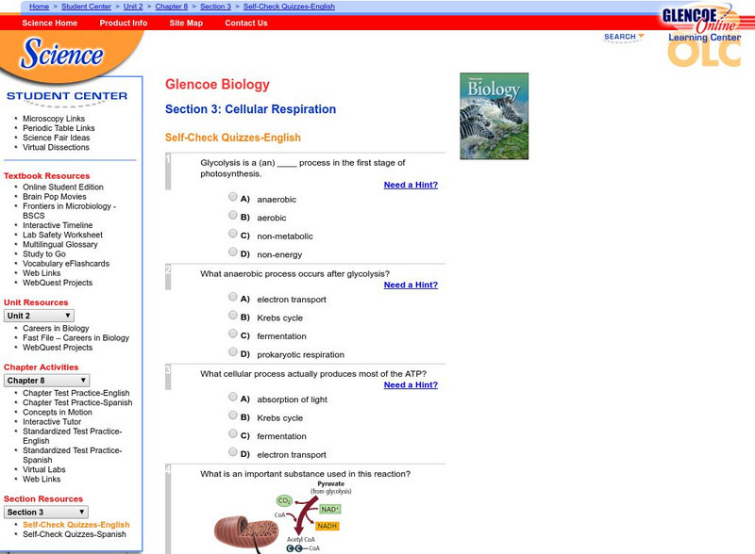This screenshot has width=755, height=554.
Task: Choose non-metabolic in question 1
Action: pos(233,234)
